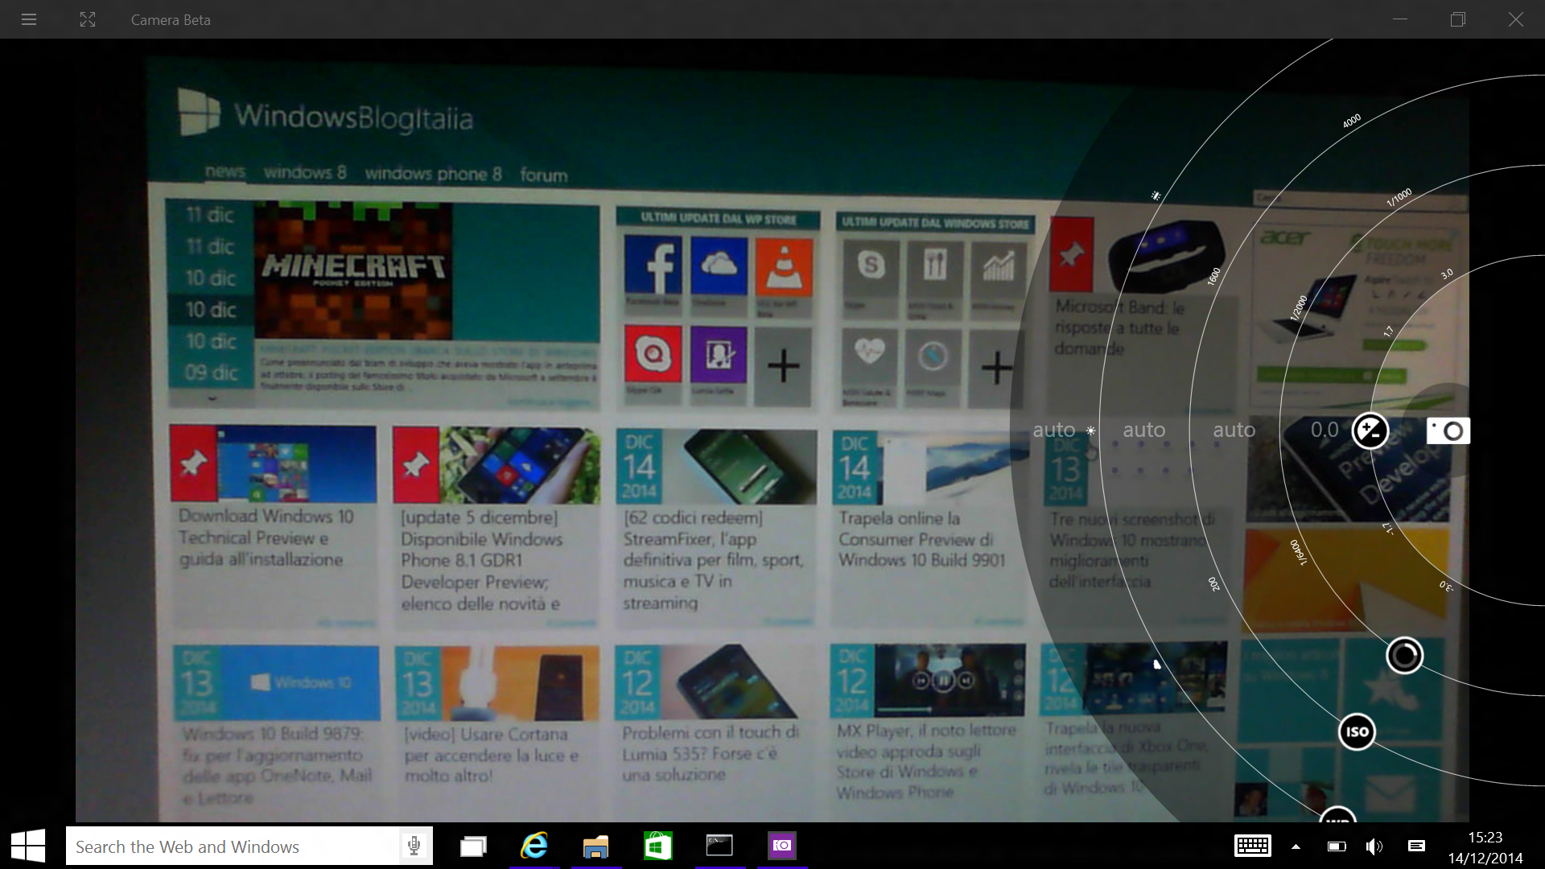The image size is (1545, 869).
Task: Set exposure compensation to 3.0
Action: click(1447, 274)
